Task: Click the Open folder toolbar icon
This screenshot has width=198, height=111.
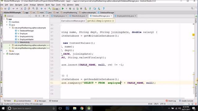Action: click(x=2, y=9)
